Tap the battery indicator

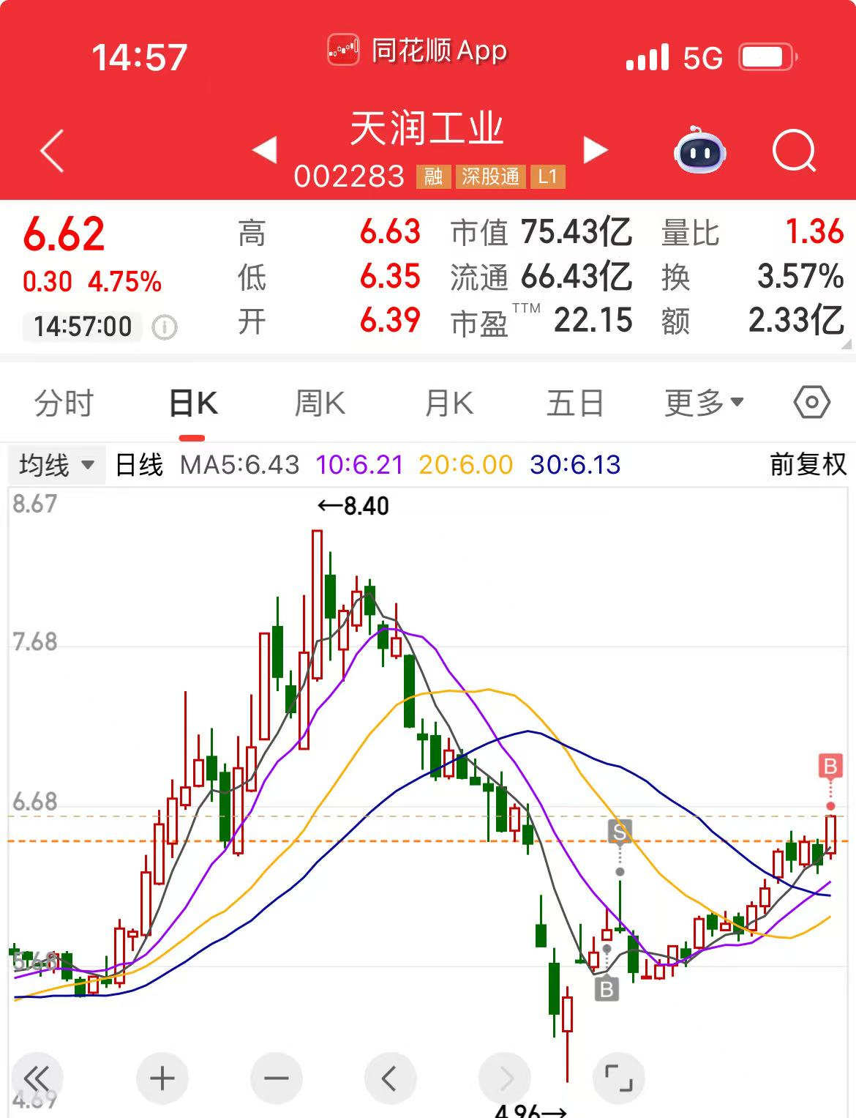(x=767, y=57)
